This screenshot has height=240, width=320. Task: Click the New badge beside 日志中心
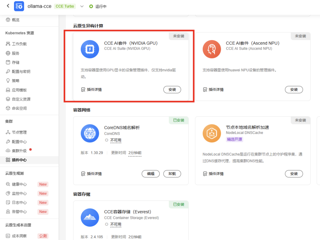click(x=43, y=203)
